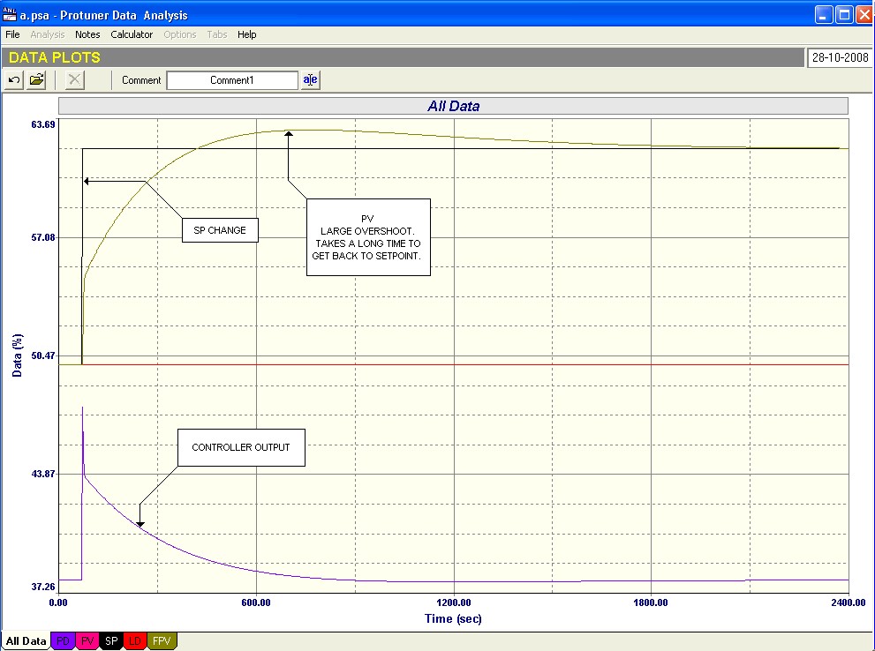875x651 pixels.
Task: Click the application icon in title bar
Action: [11, 15]
